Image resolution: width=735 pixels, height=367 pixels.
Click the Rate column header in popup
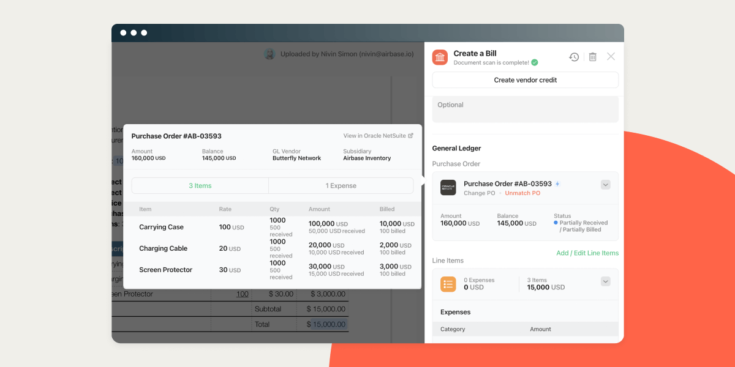point(225,209)
